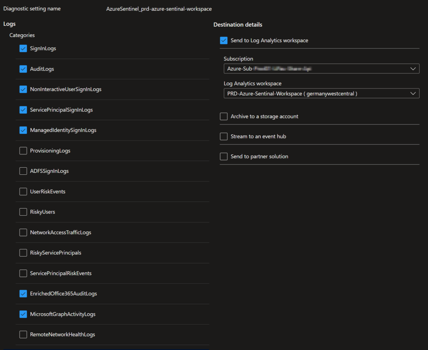The image size is (428, 350).
Task: Check the ADFSSignInLogs category
Action: (23, 171)
